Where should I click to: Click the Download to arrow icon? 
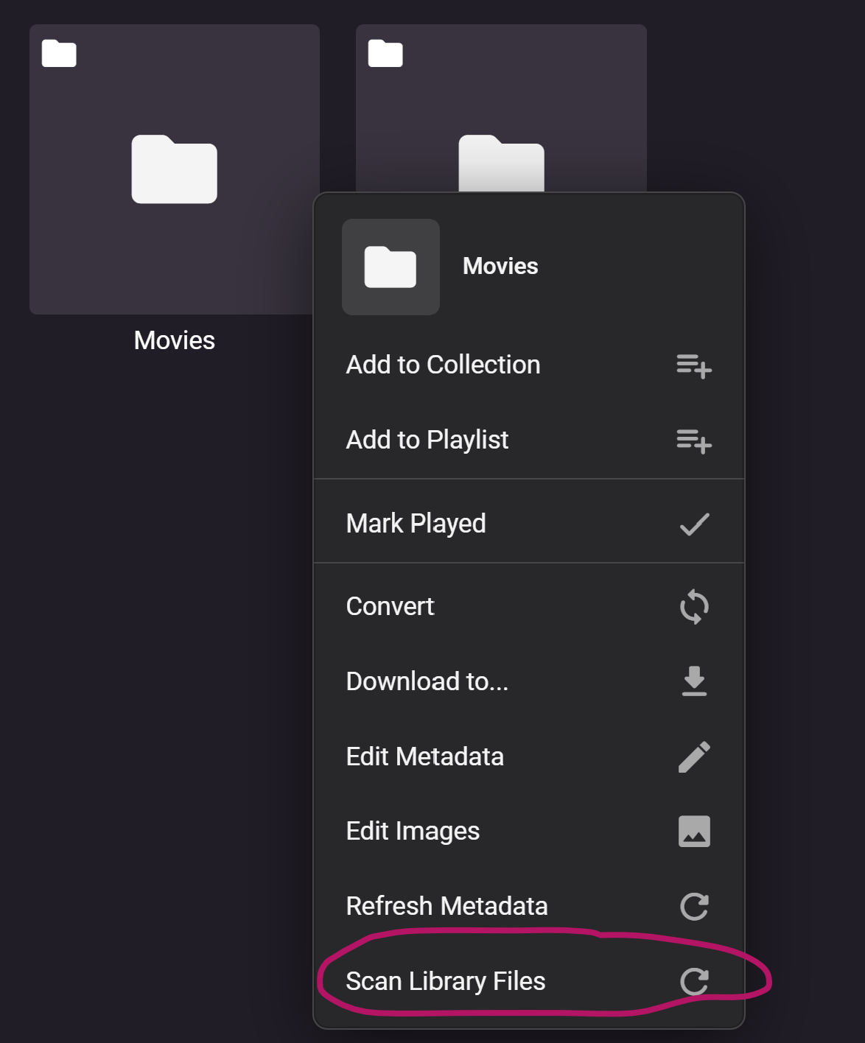(x=694, y=681)
